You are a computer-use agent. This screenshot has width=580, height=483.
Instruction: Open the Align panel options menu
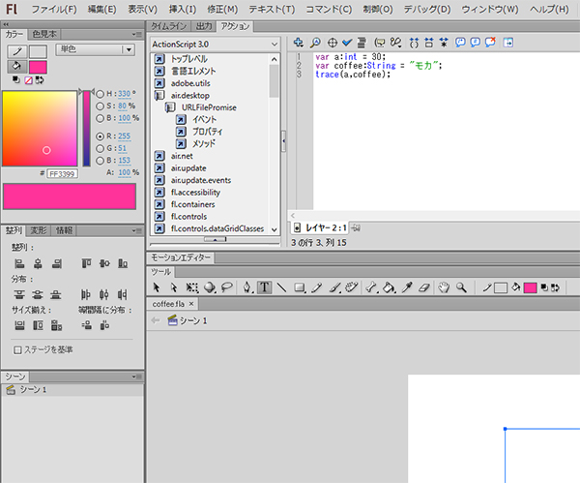[137, 230]
